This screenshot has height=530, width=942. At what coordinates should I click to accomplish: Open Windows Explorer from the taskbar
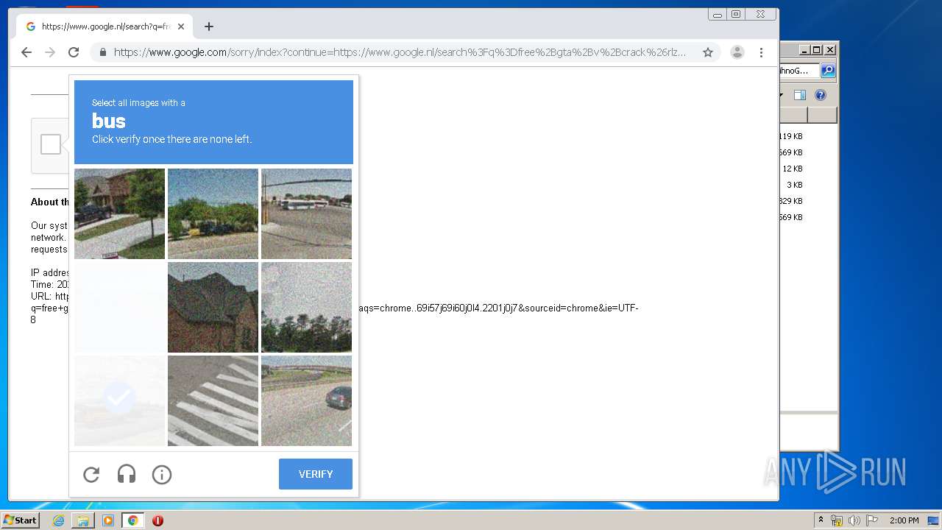point(83,520)
